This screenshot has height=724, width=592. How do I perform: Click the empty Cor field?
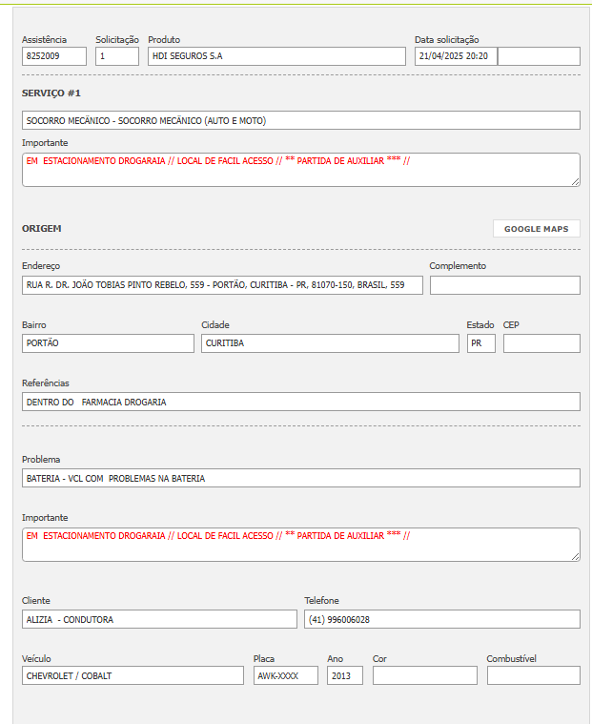click(424, 675)
